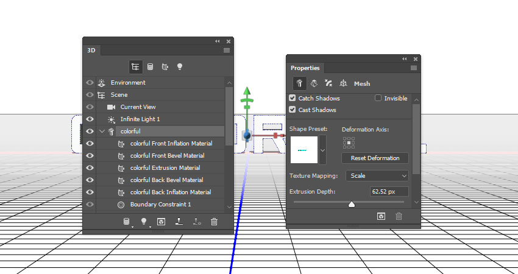Select the Properties panel tab
This screenshot has height=274, width=518.
click(x=305, y=68)
